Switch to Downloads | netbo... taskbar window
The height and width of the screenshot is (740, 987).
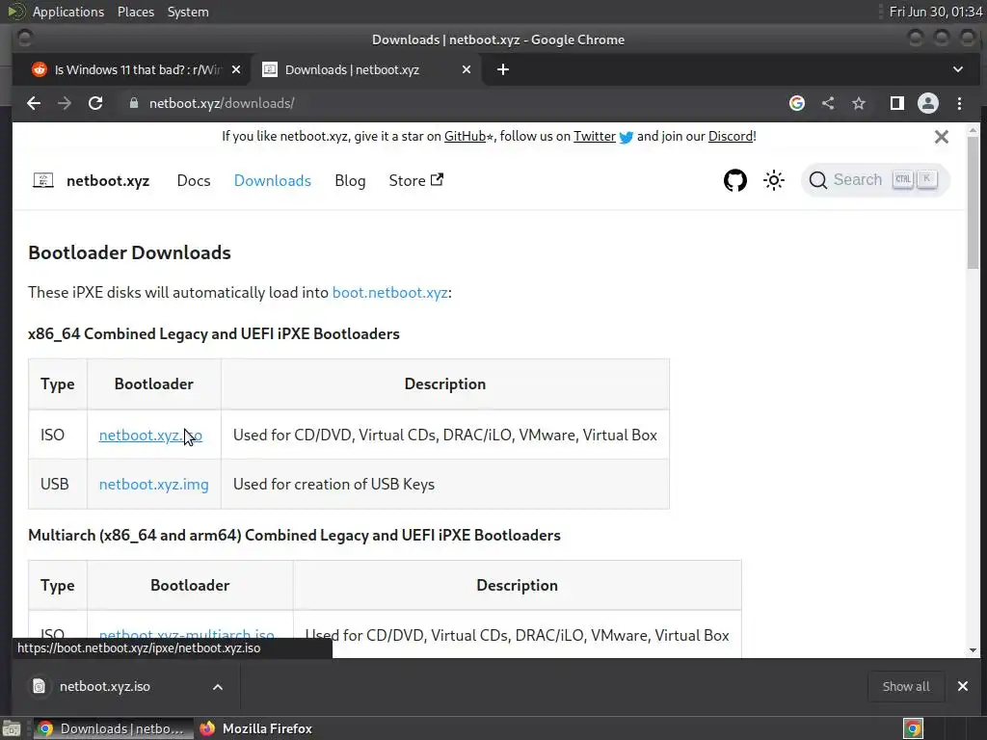(x=113, y=728)
